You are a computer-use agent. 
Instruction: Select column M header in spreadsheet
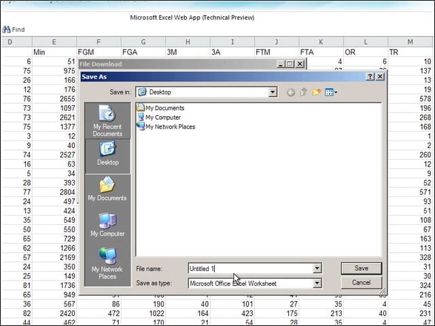coord(411,42)
